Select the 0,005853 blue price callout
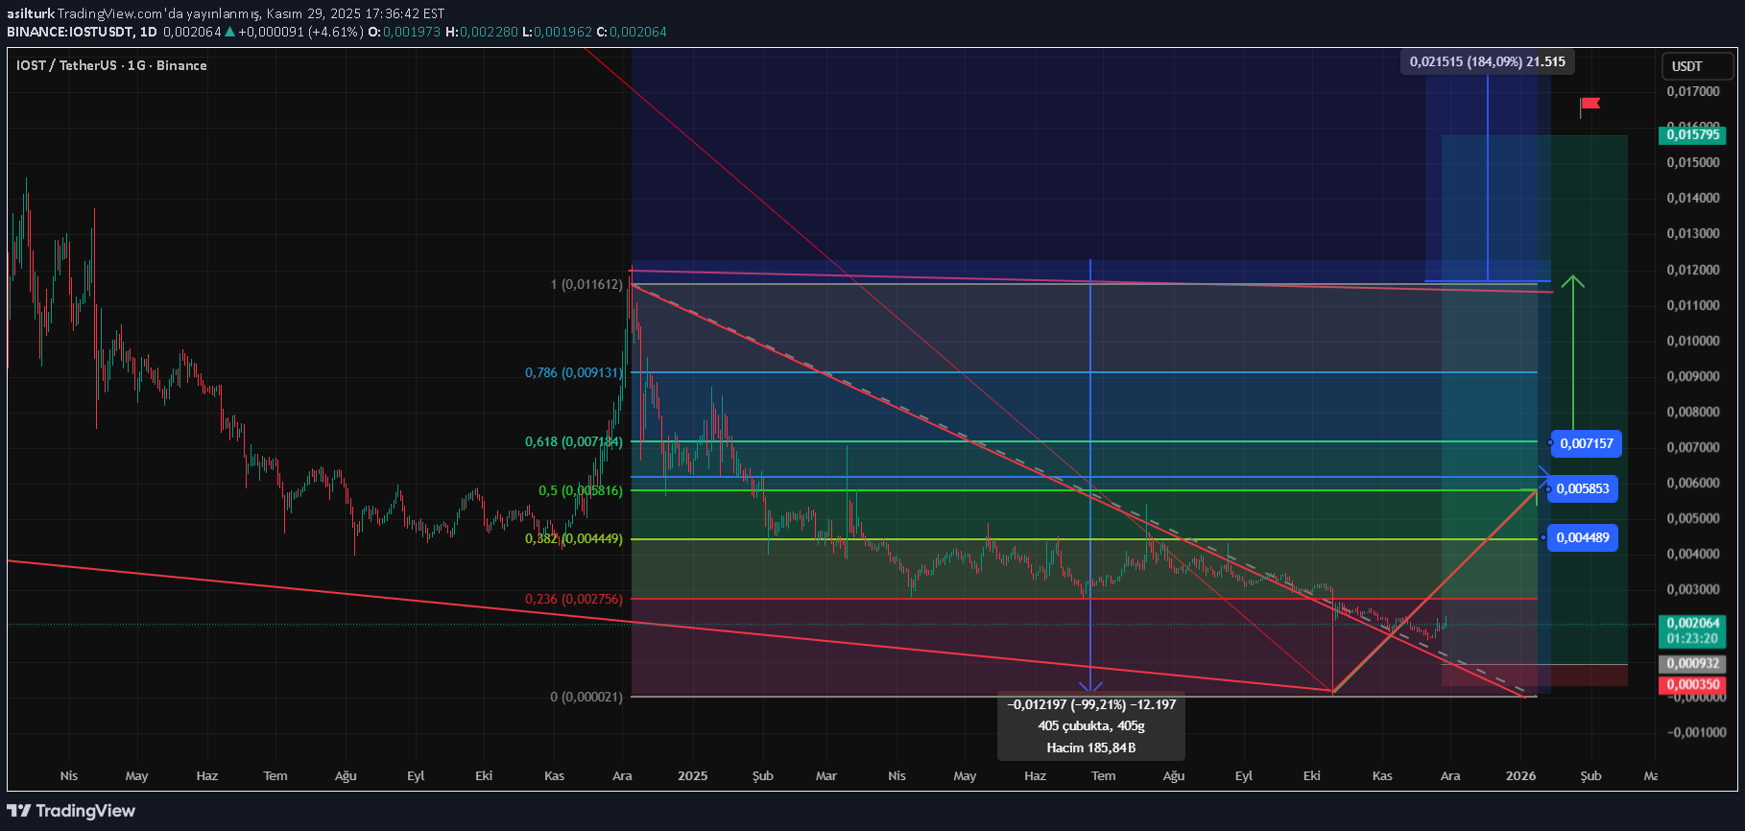 click(x=1582, y=488)
